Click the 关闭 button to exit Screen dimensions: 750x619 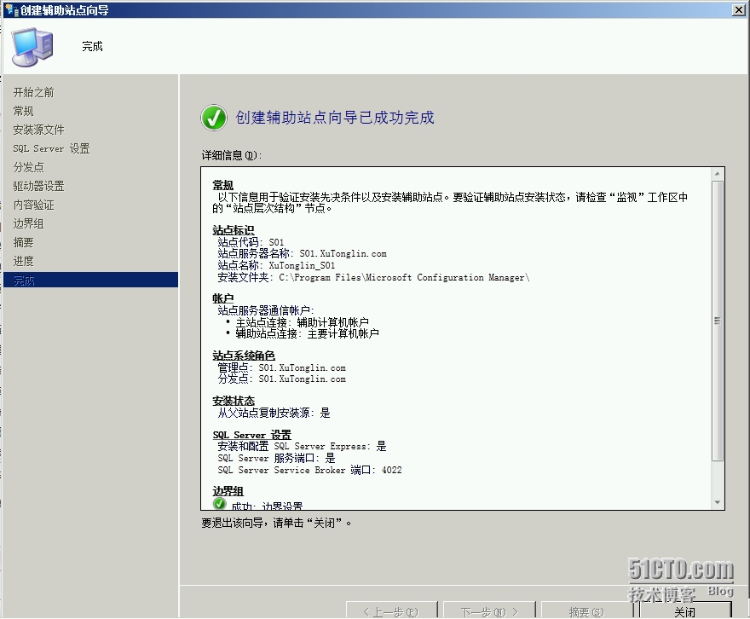pyautogui.click(x=684, y=610)
